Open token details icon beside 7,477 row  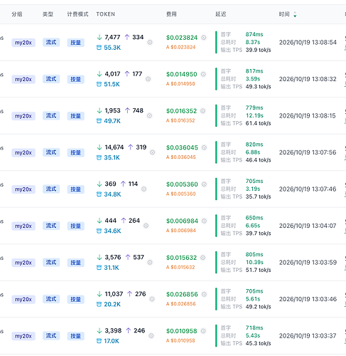coord(150,43)
